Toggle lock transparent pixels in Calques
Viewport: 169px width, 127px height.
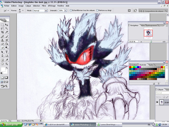(164, 97)
